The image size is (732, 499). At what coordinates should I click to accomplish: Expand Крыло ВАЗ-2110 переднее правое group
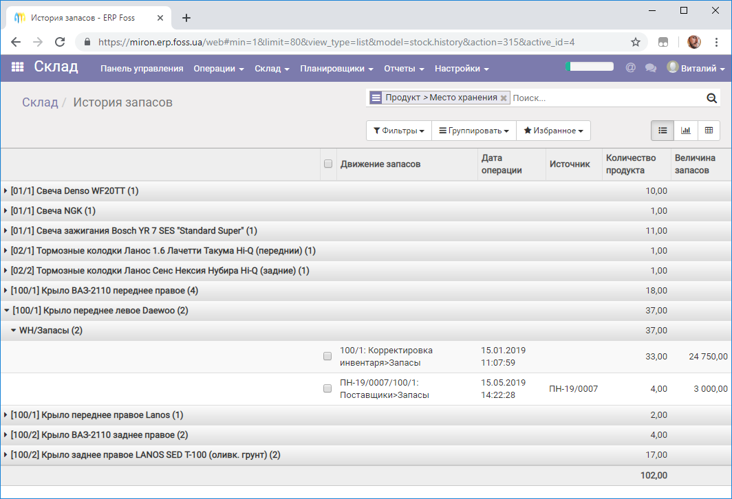click(366, 291)
